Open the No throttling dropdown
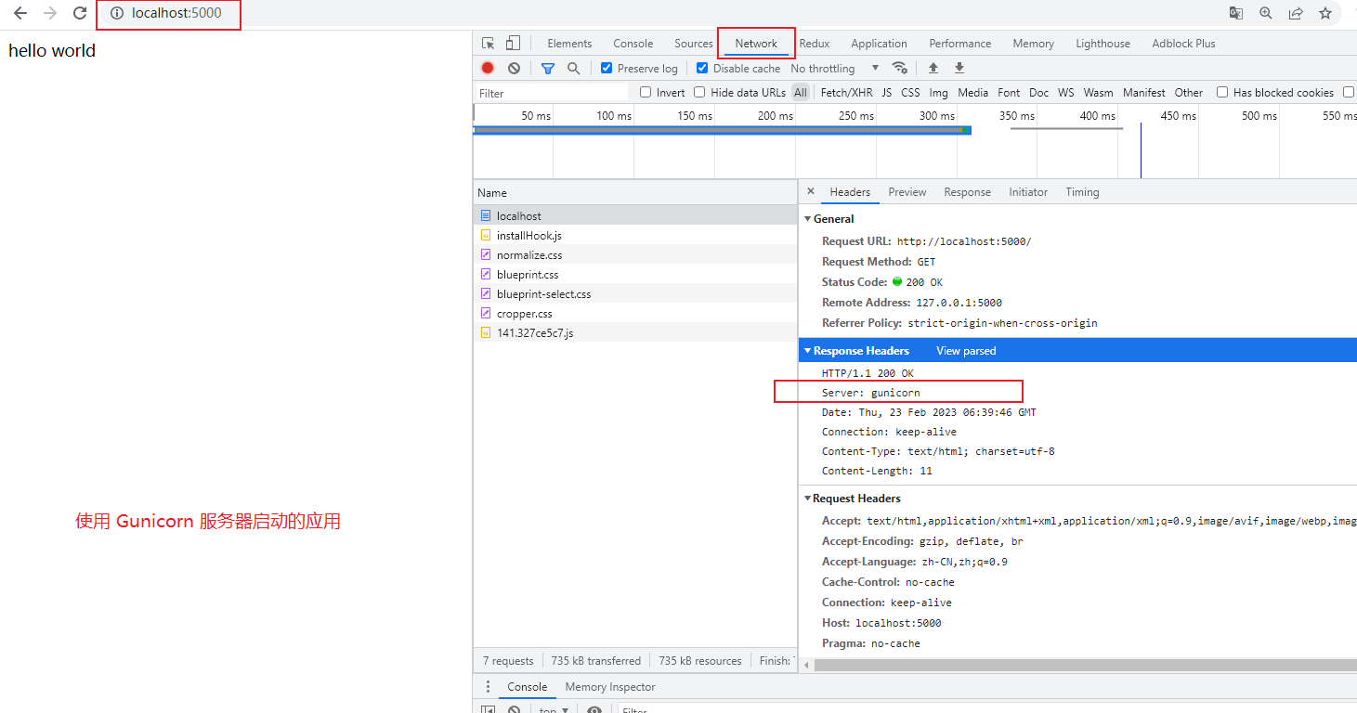 834,68
